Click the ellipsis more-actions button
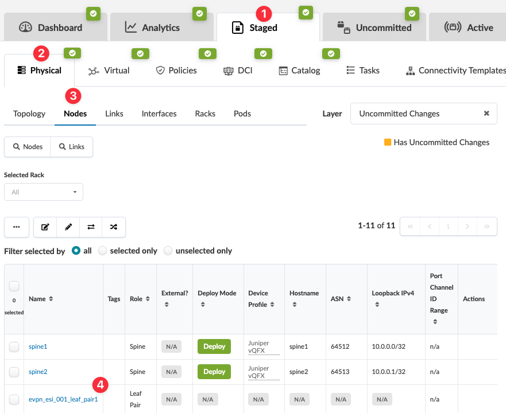Image resolution: width=506 pixels, height=413 pixels. tap(17, 227)
